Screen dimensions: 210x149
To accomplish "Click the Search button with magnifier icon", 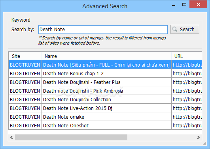I will tap(185, 30).
